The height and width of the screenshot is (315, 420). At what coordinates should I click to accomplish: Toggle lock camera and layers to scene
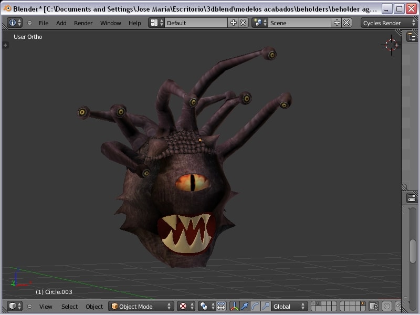pyautogui.click(x=374, y=306)
